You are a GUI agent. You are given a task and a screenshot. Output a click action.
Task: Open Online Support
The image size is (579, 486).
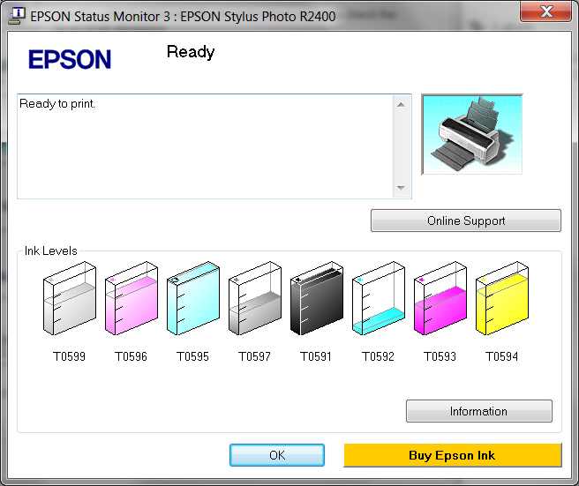(x=466, y=221)
